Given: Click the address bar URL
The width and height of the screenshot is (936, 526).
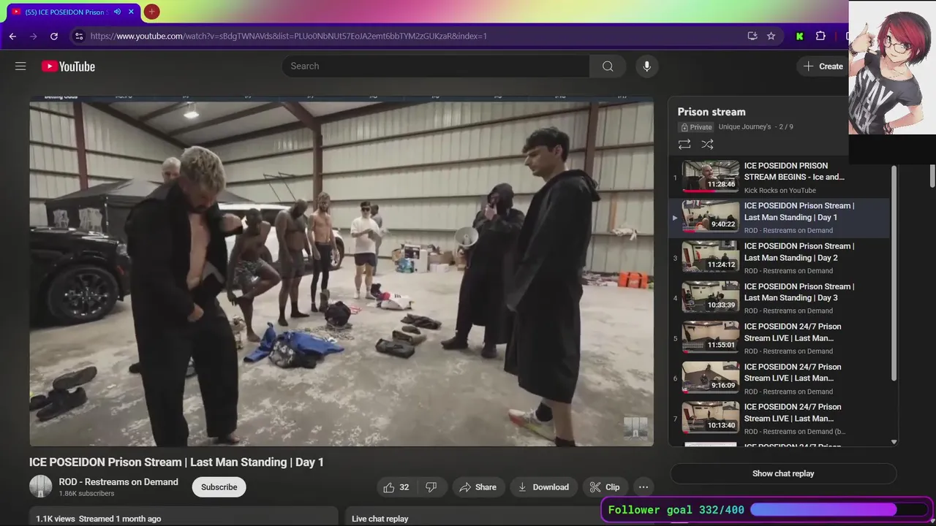Looking at the screenshot, I should click(x=289, y=36).
